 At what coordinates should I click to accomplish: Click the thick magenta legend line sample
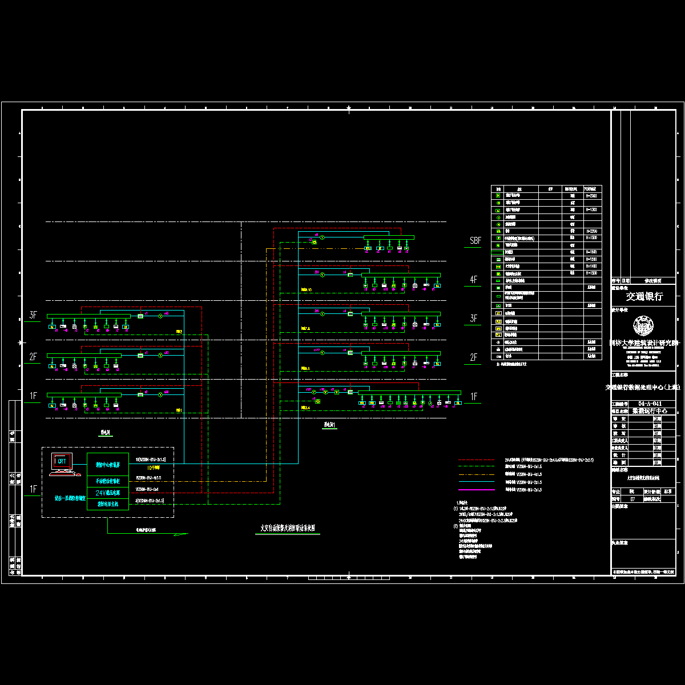(x=476, y=490)
